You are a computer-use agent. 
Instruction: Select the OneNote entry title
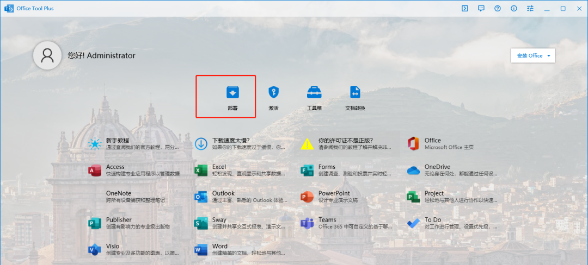(x=119, y=193)
